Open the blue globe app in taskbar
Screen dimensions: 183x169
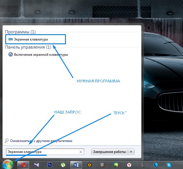(x=156, y=165)
